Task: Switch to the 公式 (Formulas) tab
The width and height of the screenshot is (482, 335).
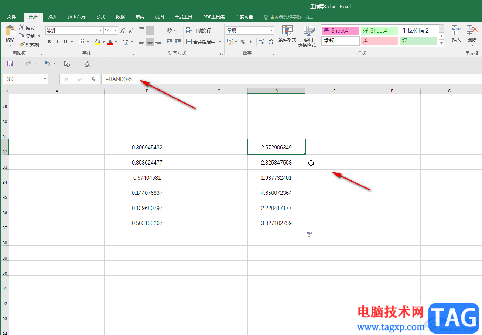Action: pyautogui.click(x=101, y=17)
